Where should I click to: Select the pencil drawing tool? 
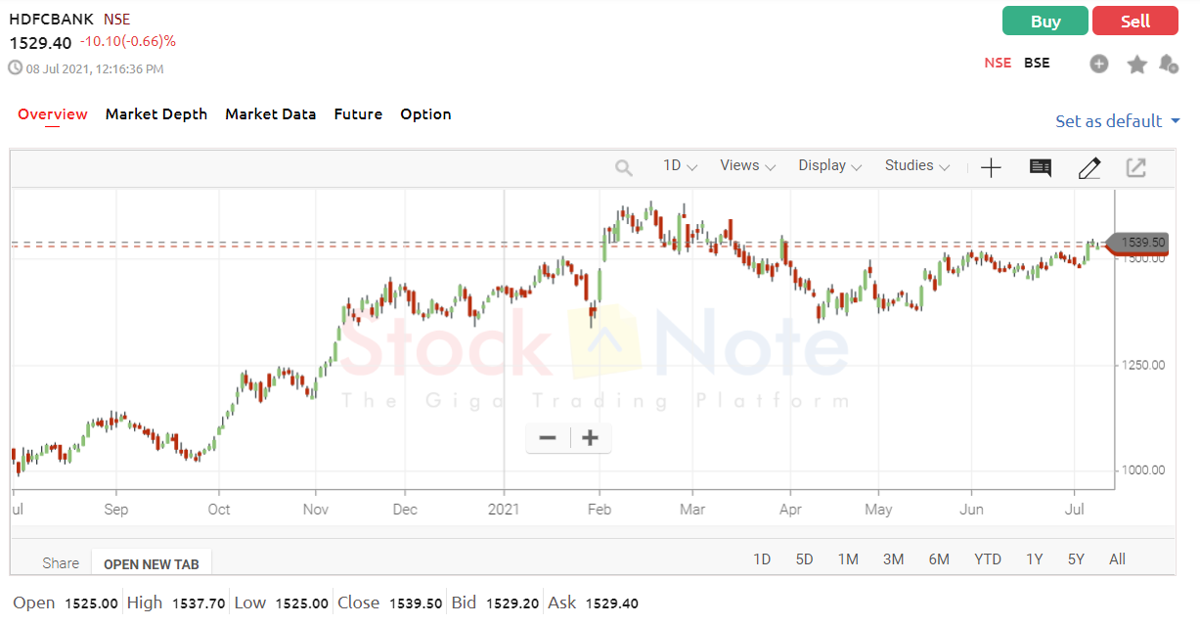click(1089, 168)
